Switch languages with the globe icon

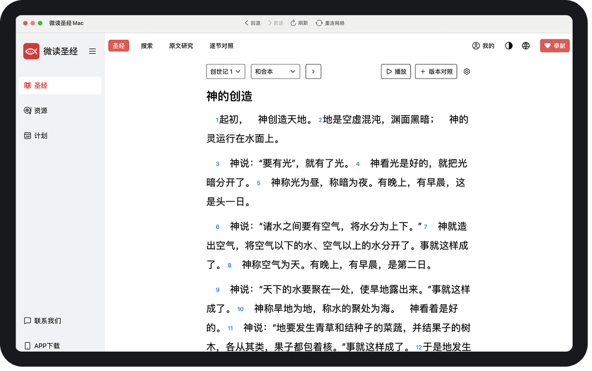(526, 46)
